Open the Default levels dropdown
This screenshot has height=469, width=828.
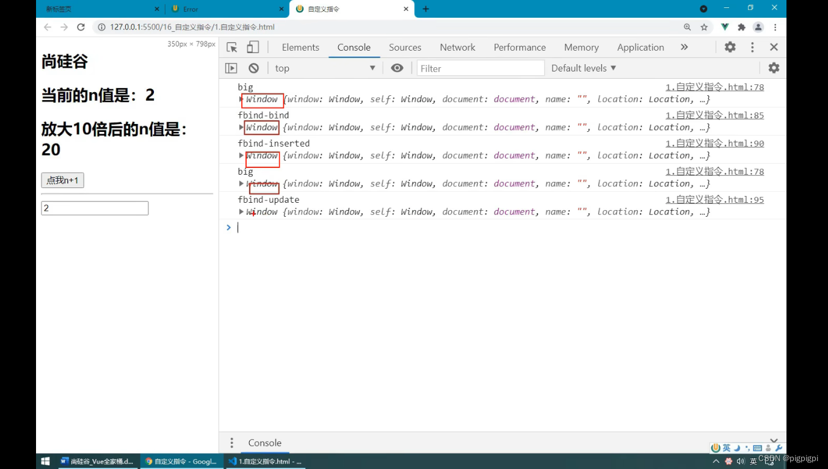pyautogui.click(x=583, y=68)
